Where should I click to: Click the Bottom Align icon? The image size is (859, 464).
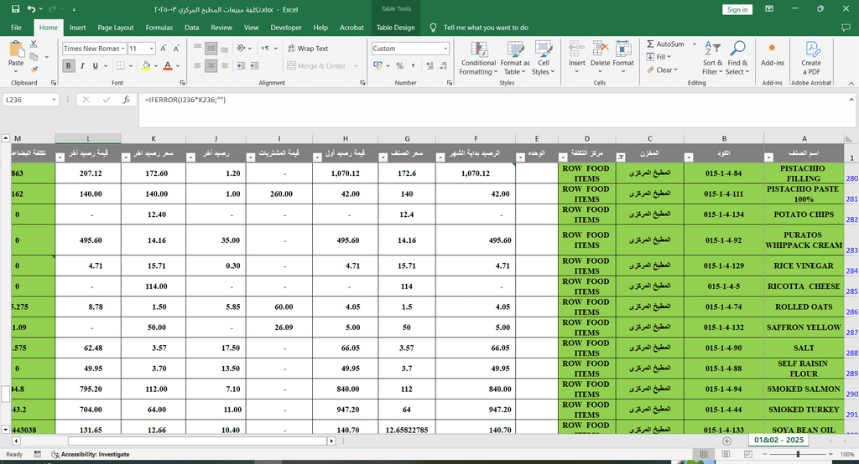224,48
